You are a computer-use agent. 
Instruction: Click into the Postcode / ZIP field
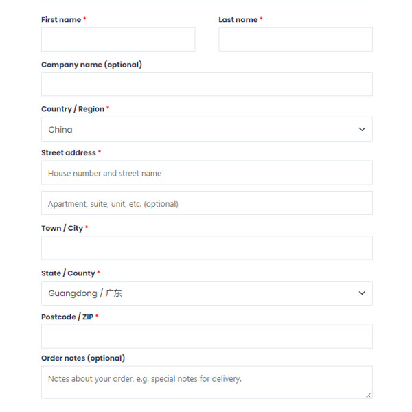207,336
